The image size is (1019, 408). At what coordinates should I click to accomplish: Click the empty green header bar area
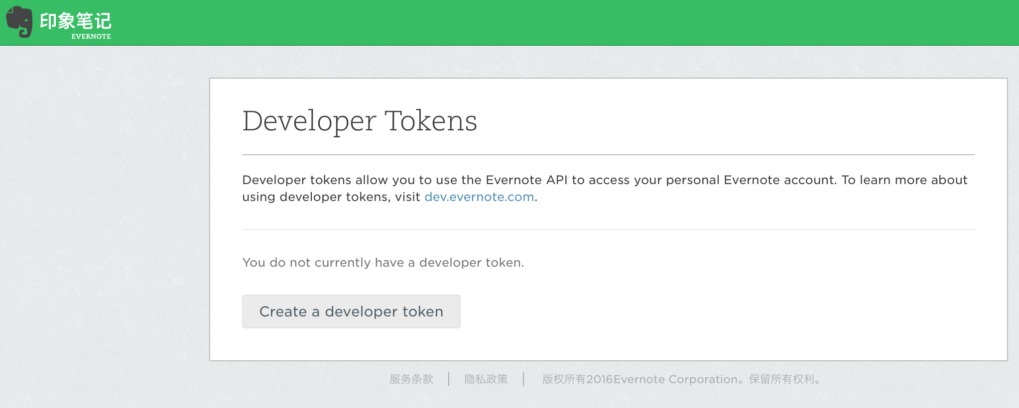tap(548, 22)
